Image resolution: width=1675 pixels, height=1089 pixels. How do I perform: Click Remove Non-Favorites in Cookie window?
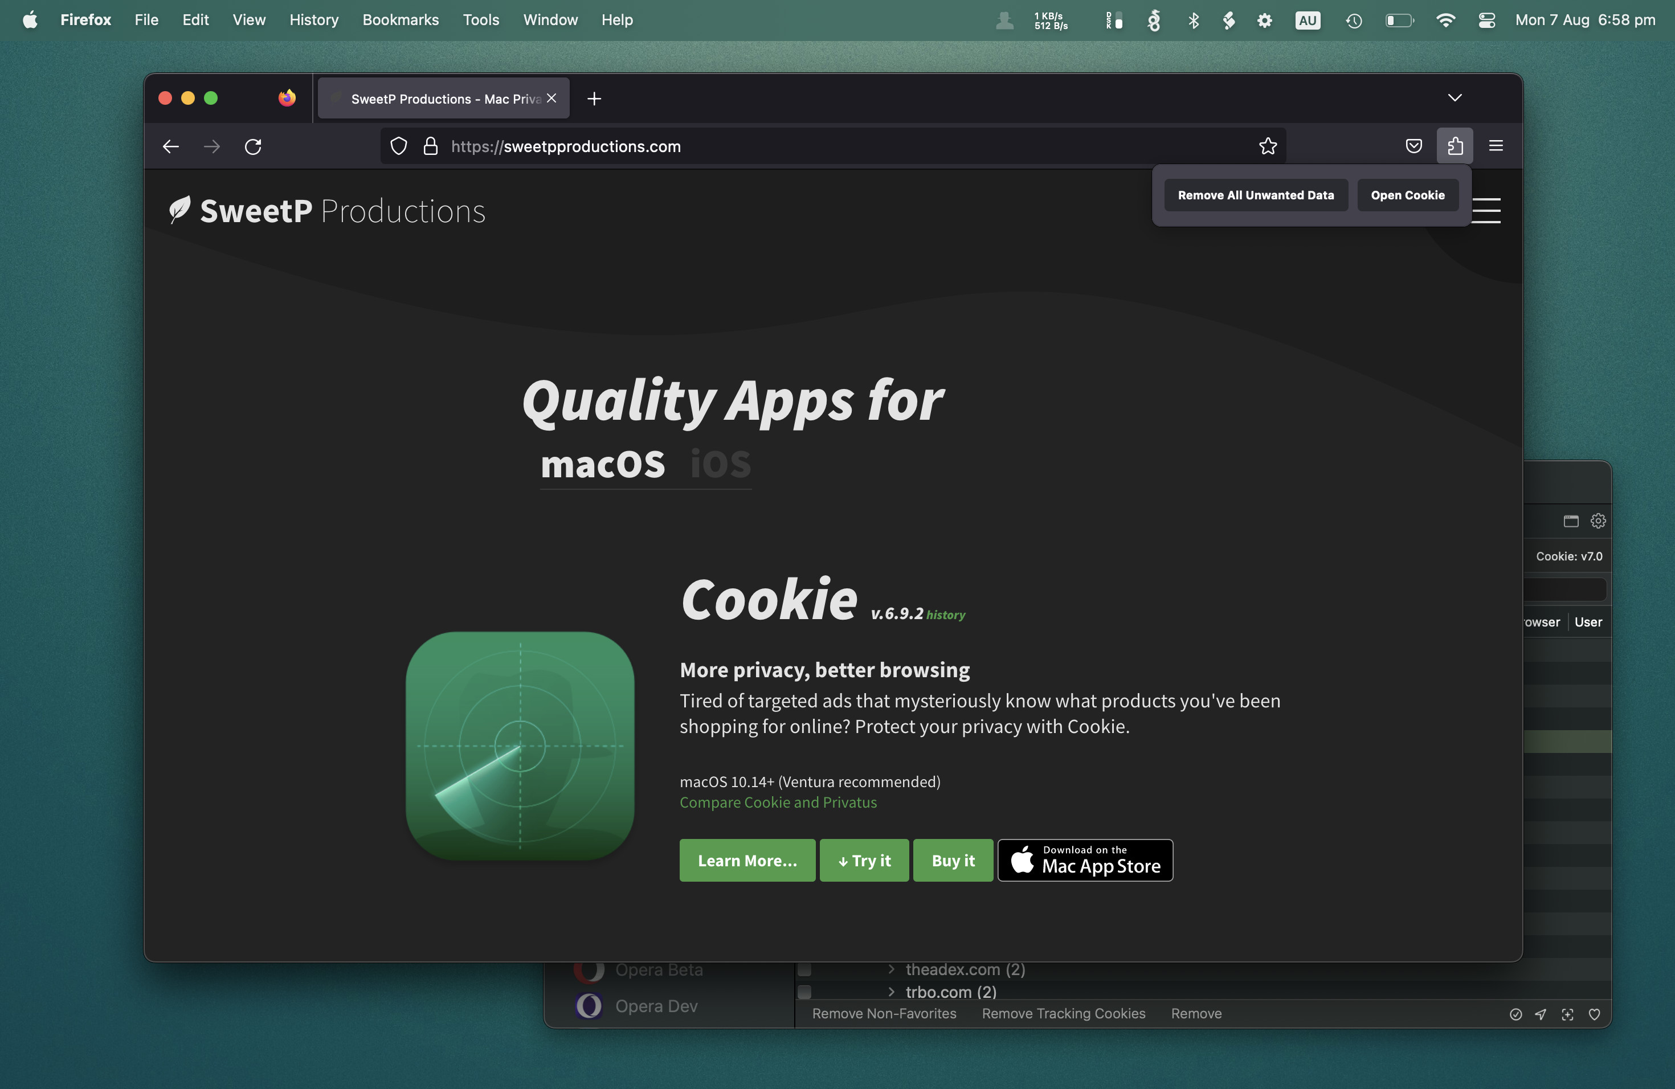coord(884,1013)
